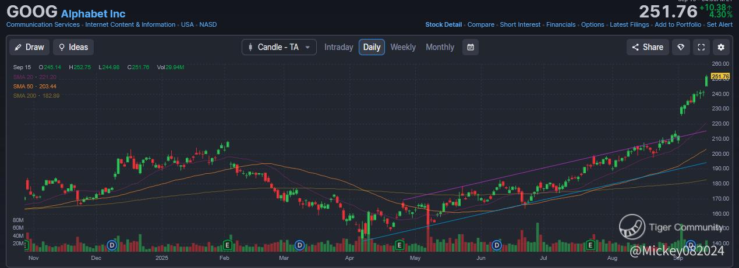Click the diamond premium icon
Image resolution: width=739 pixels, height=268 pixels.
[681, 47]
